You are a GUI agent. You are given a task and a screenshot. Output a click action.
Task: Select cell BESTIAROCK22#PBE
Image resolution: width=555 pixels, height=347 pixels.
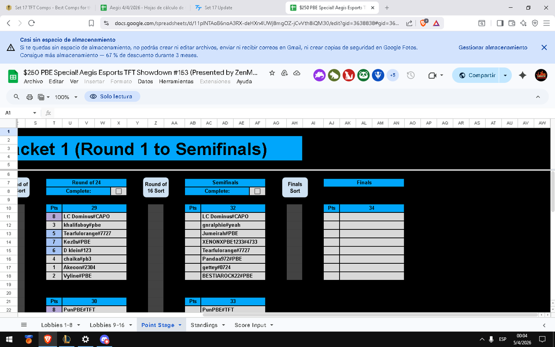[x=233, y=276]
